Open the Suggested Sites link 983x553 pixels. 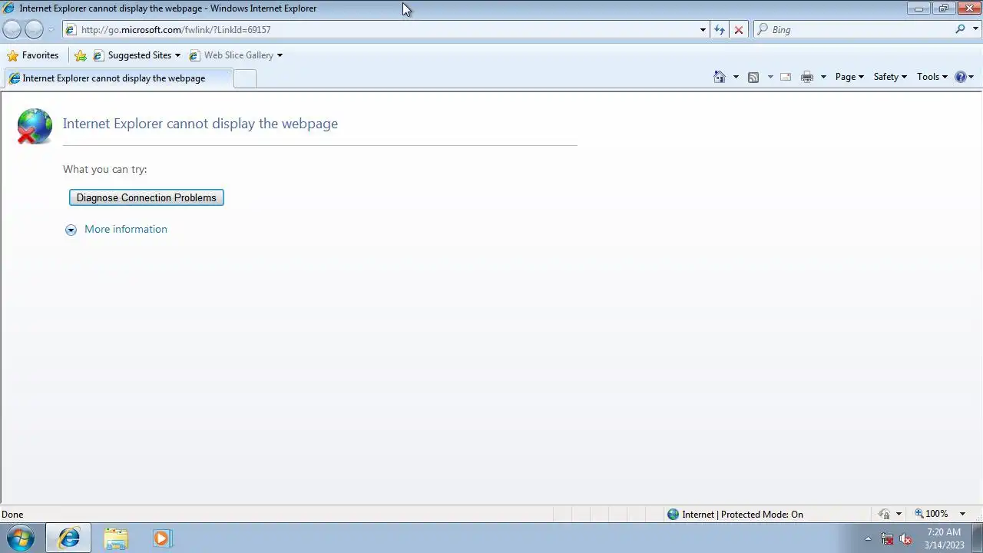point(137,55)
